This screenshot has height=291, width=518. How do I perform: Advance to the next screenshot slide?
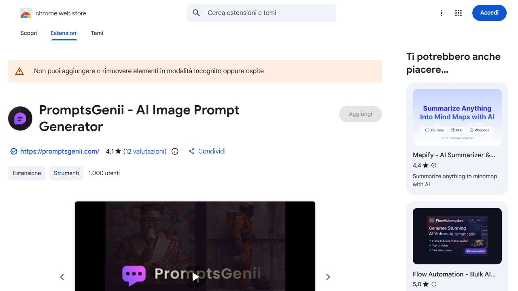click(328, 277)
